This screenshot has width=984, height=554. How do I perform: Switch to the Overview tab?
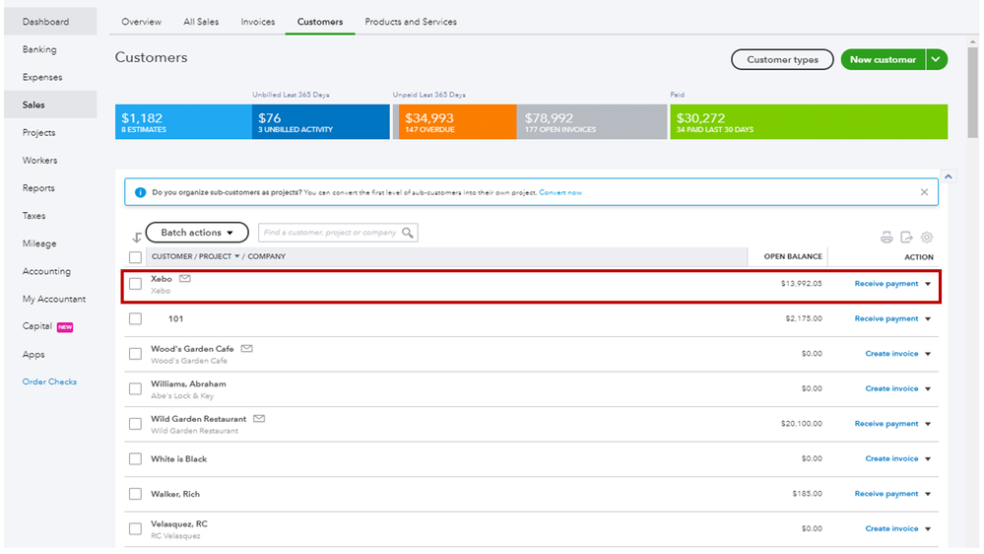pyautogui.click(x=141, y=22)
